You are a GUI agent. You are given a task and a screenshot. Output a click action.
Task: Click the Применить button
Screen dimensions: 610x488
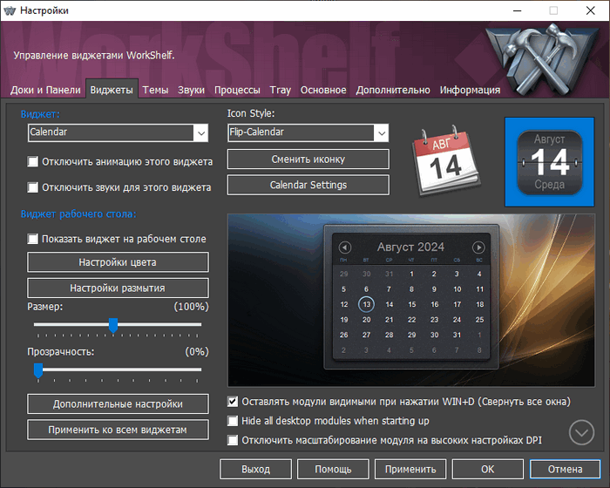pyautogui.click(x=410, y=469)
